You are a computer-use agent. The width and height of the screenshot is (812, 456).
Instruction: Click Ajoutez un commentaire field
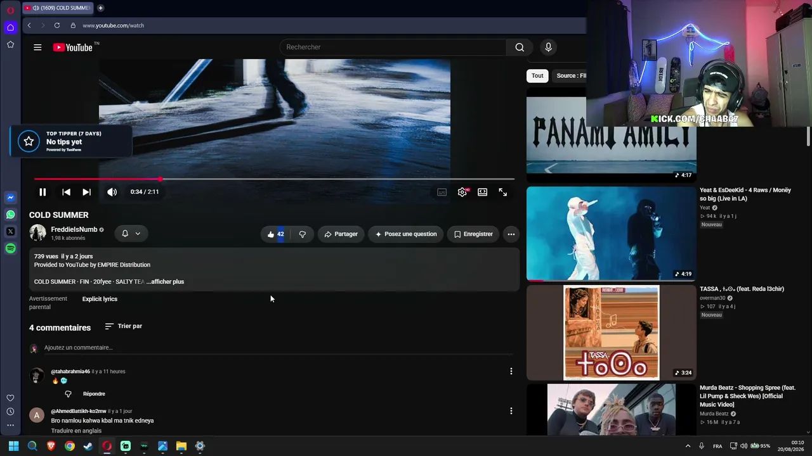click(x=278, y=348)
